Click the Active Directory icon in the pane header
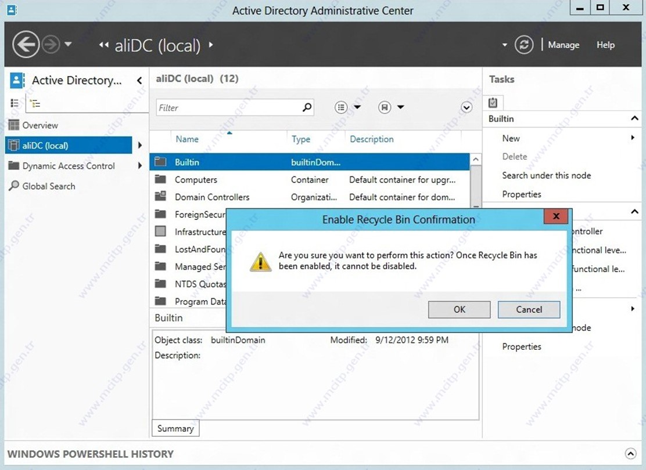Screen dimensions: 646x470 pos(17,80)
